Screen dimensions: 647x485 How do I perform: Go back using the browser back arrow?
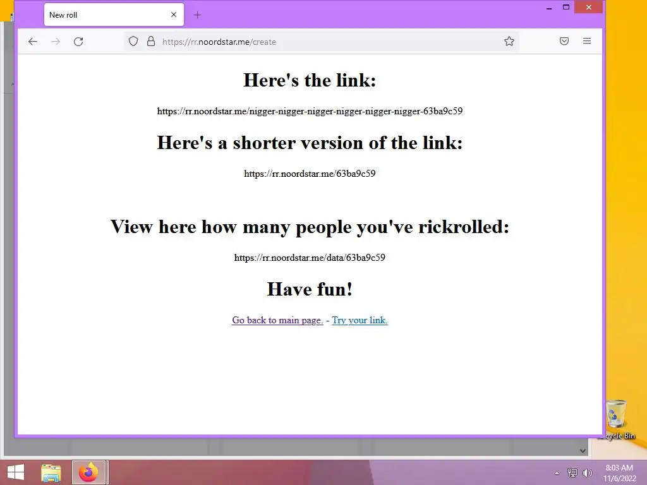33,41
